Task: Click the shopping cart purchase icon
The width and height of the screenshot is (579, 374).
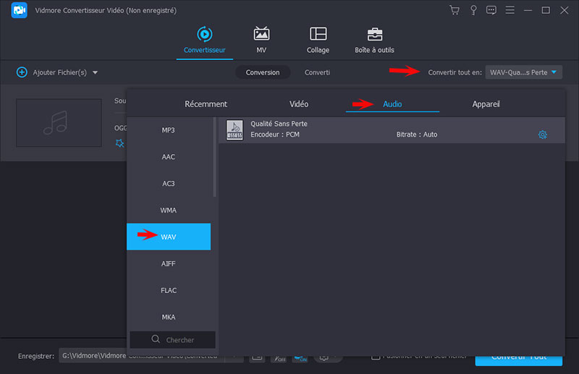Action: 455,10
